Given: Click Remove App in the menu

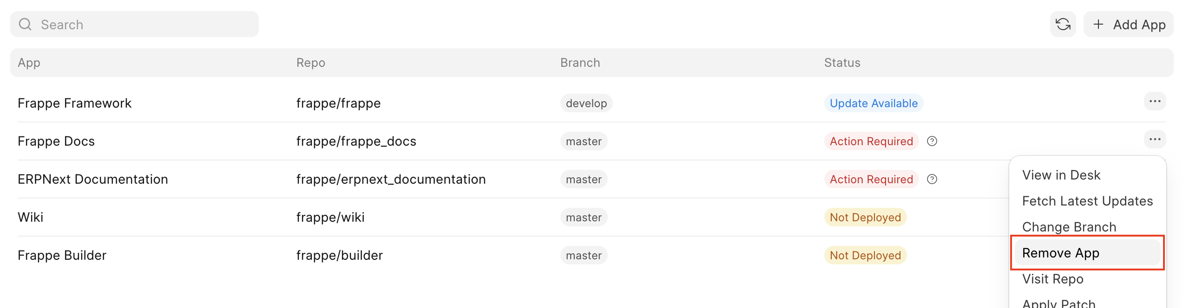Looking at the screenshot, I should click(x=1060, y=253).
